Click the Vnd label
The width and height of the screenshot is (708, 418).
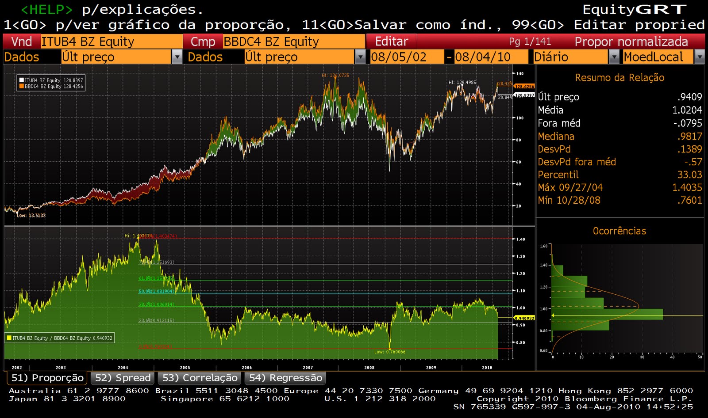coord(22,42)
